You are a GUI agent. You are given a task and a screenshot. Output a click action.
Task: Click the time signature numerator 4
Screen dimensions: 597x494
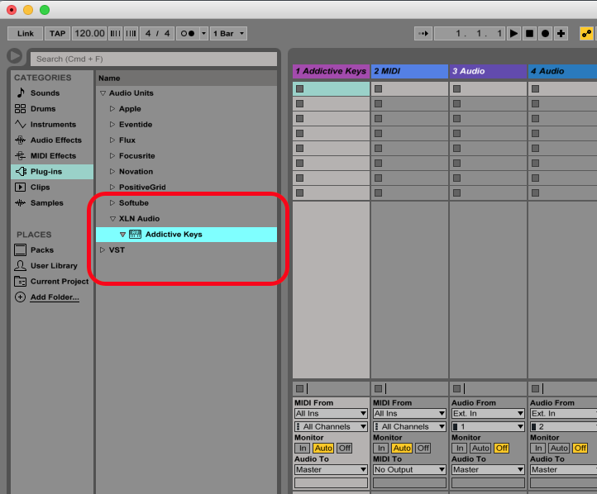148,34
